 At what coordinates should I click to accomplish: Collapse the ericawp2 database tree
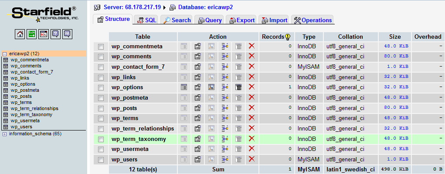[x=5, y=54]
